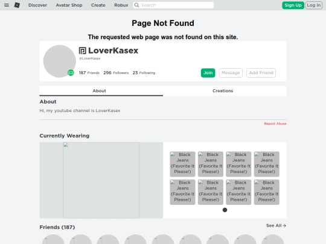Click the 23 Following count
Image resolution: width=326 pixels, height=244 pixels.
point(144,73)
